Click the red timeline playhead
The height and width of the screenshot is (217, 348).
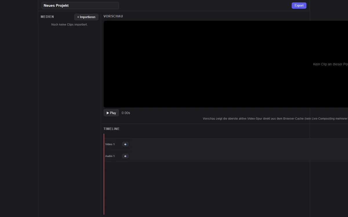[104, 174]
